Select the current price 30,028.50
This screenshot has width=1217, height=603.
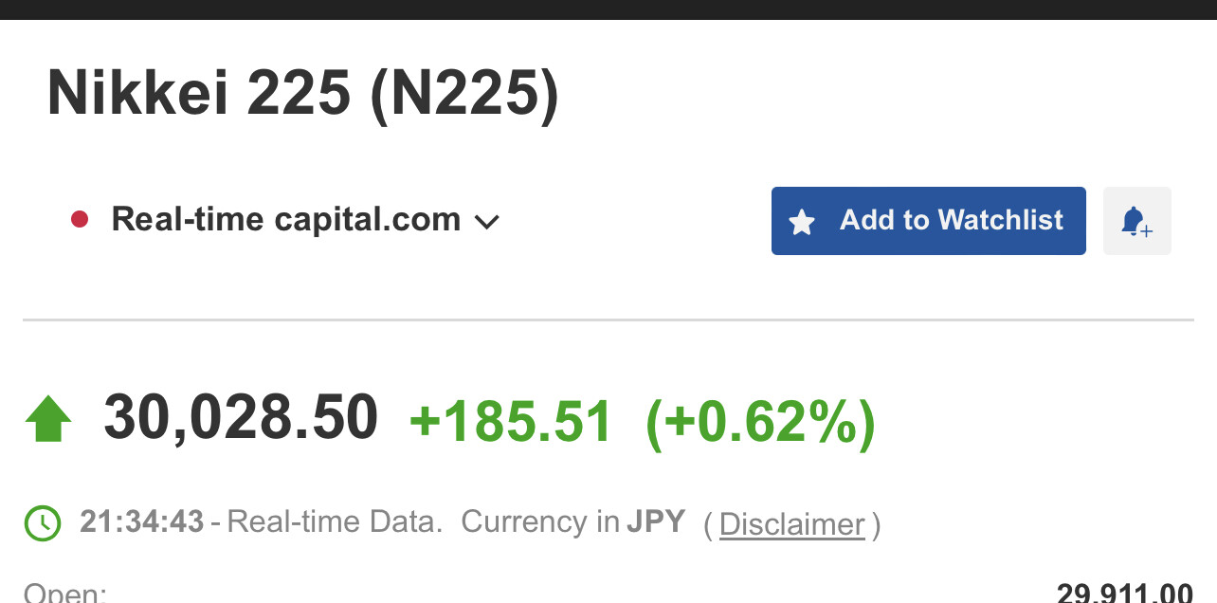click(241, 418)
